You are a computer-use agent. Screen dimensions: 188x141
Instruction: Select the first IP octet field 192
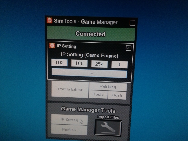(59, 63)
